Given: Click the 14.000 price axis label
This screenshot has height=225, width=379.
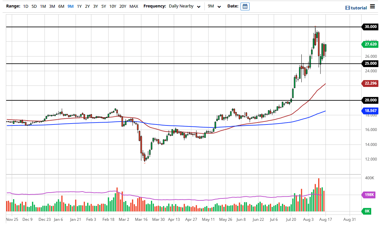Looking at the screenshot, I should (371, 145).
